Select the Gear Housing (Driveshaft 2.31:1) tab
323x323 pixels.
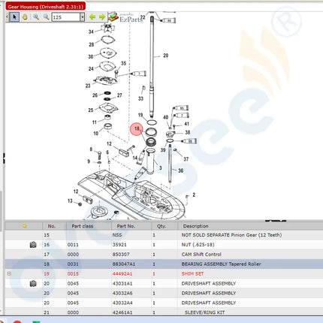pos(45,7)
